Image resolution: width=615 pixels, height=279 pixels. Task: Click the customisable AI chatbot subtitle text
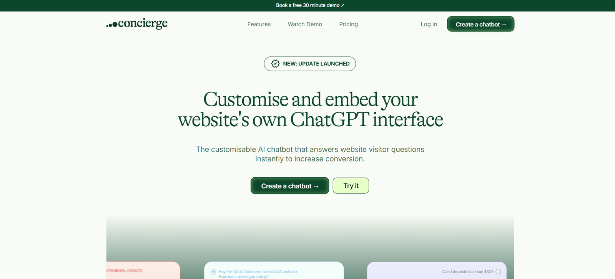tap(310, 154)
